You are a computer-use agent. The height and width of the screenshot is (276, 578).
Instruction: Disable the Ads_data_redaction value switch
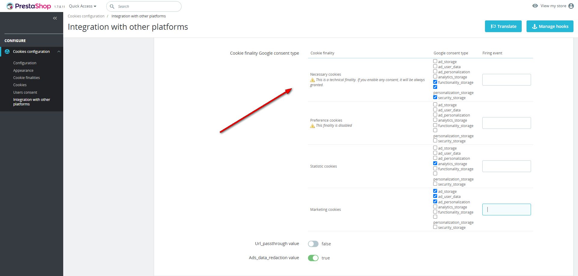313,258
